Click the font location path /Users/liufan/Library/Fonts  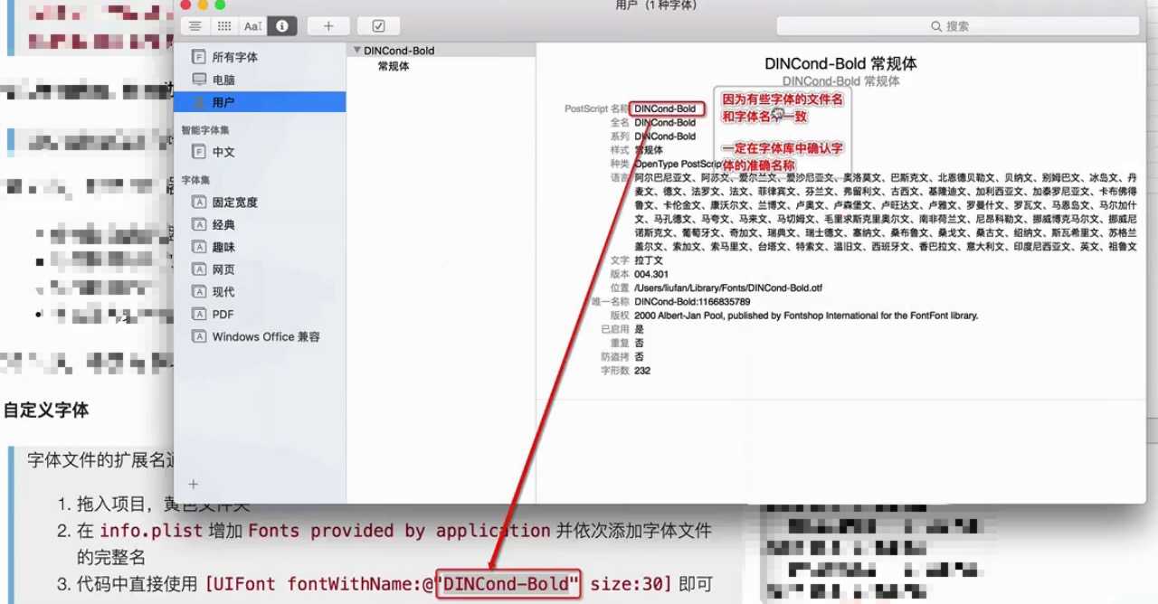(x=728, y=288)
